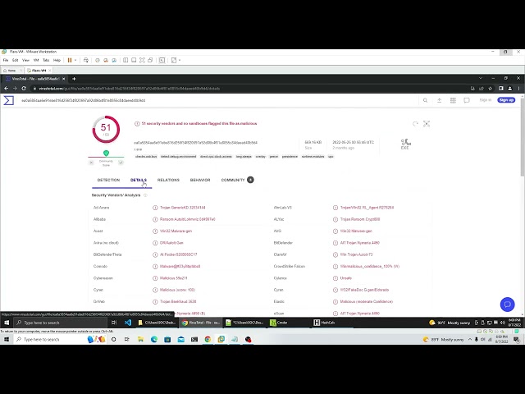The width and height of the screenshot is (525, 394).
Task: Open the VirusTotal notifications chat icon
Action: click(x=467, y=100)
